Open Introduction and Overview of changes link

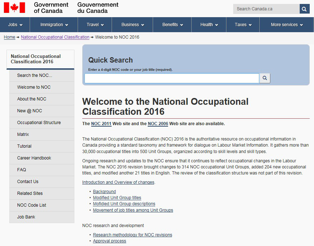tap(118, 182)
